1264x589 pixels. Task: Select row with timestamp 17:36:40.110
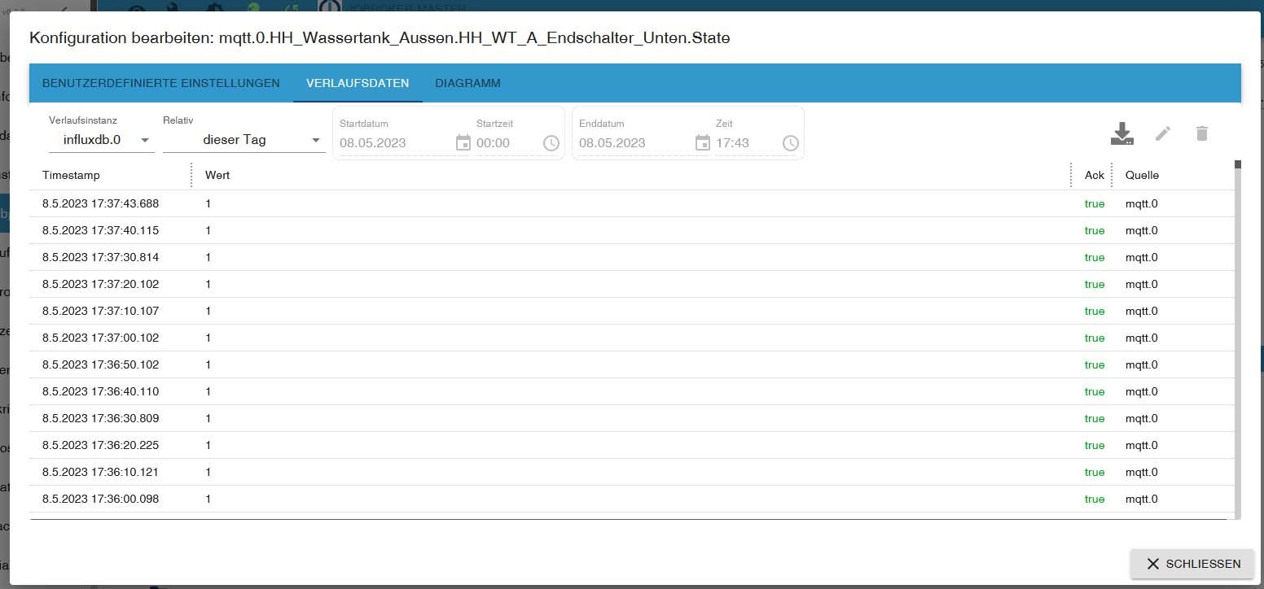point(631,391)
